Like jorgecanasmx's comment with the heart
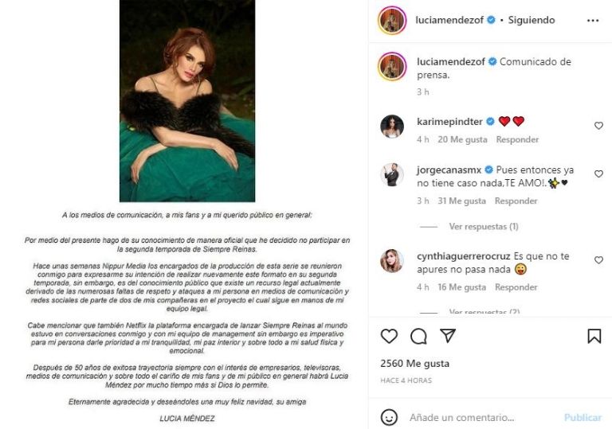 [598, 174]
